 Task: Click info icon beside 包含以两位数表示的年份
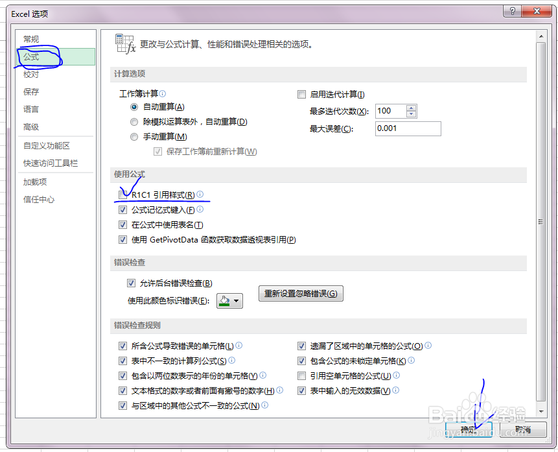(263, 375)
